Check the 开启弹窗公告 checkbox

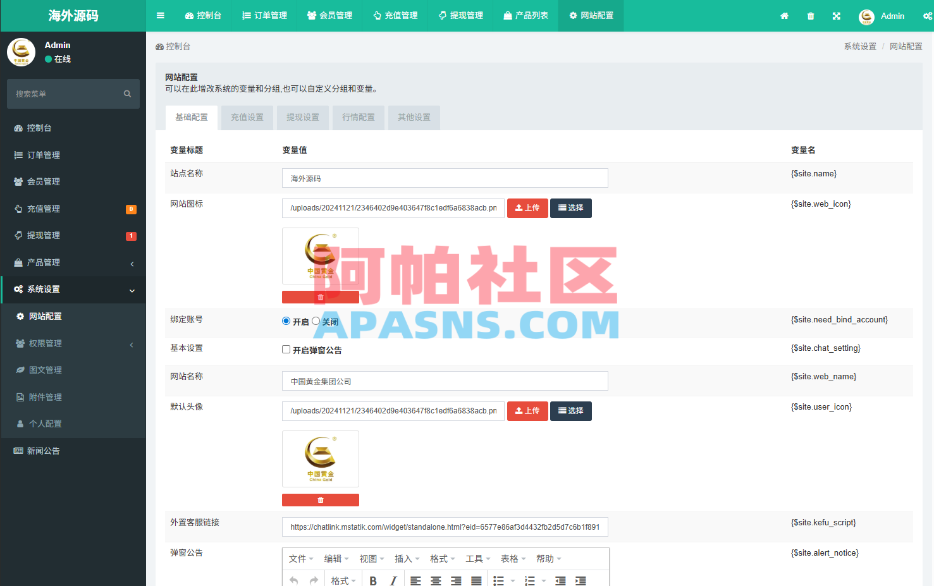click(286, 348)
